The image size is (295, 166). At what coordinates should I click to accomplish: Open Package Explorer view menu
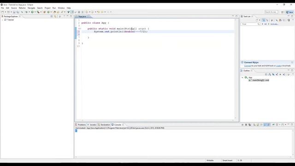tap(60, 17)
